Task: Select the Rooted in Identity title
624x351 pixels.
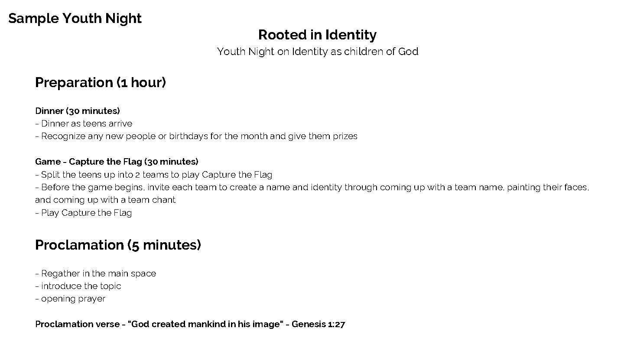Action: [x=317, y=35]
